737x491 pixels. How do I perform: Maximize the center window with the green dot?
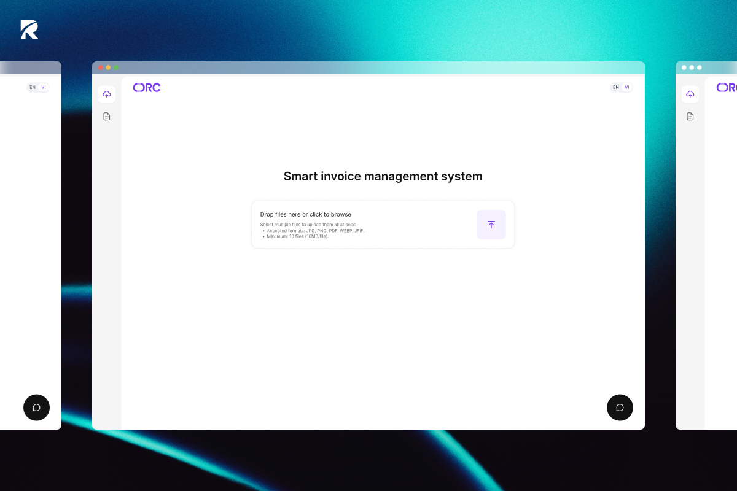point(116,68)
